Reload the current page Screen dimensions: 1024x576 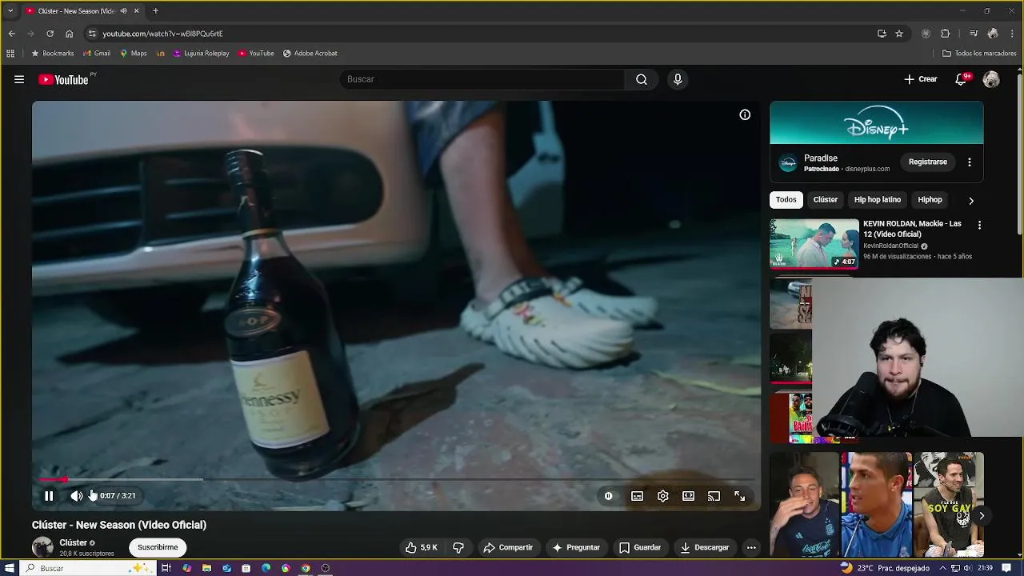tap(50, 34)
